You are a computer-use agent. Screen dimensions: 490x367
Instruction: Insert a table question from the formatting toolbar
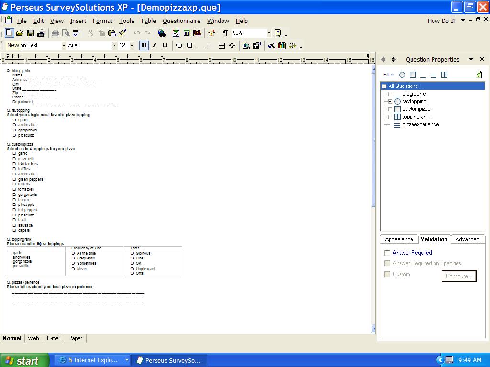[x=222, y=45]
